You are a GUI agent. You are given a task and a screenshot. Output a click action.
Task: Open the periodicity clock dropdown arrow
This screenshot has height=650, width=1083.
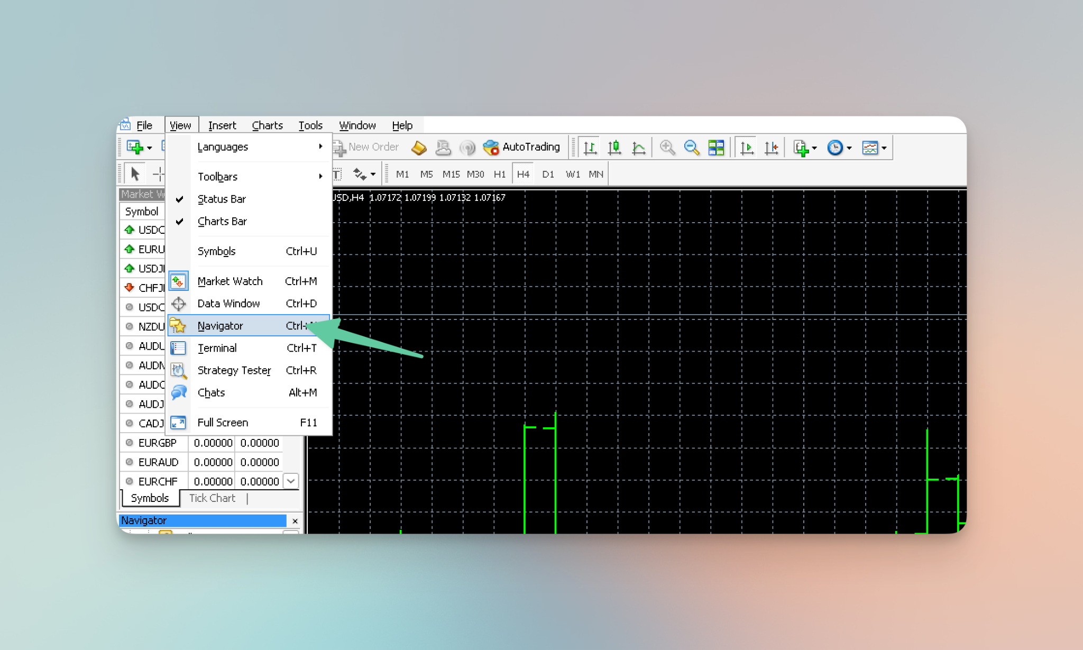pyautogui.click(x=849, y=148)
